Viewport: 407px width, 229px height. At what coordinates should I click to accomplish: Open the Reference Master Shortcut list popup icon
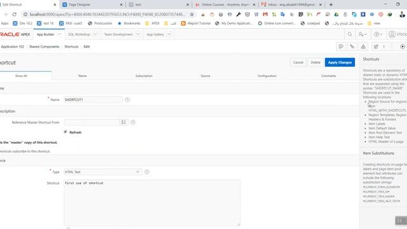(123, 122)
